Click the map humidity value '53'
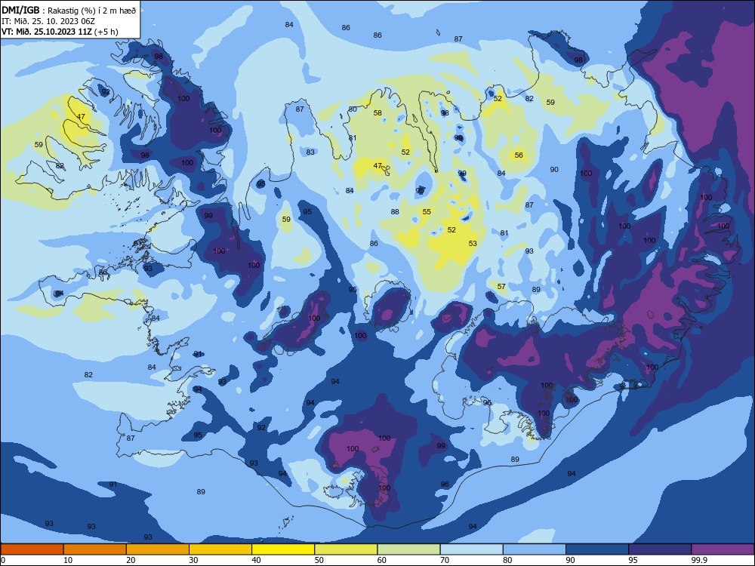 (473, 244)
